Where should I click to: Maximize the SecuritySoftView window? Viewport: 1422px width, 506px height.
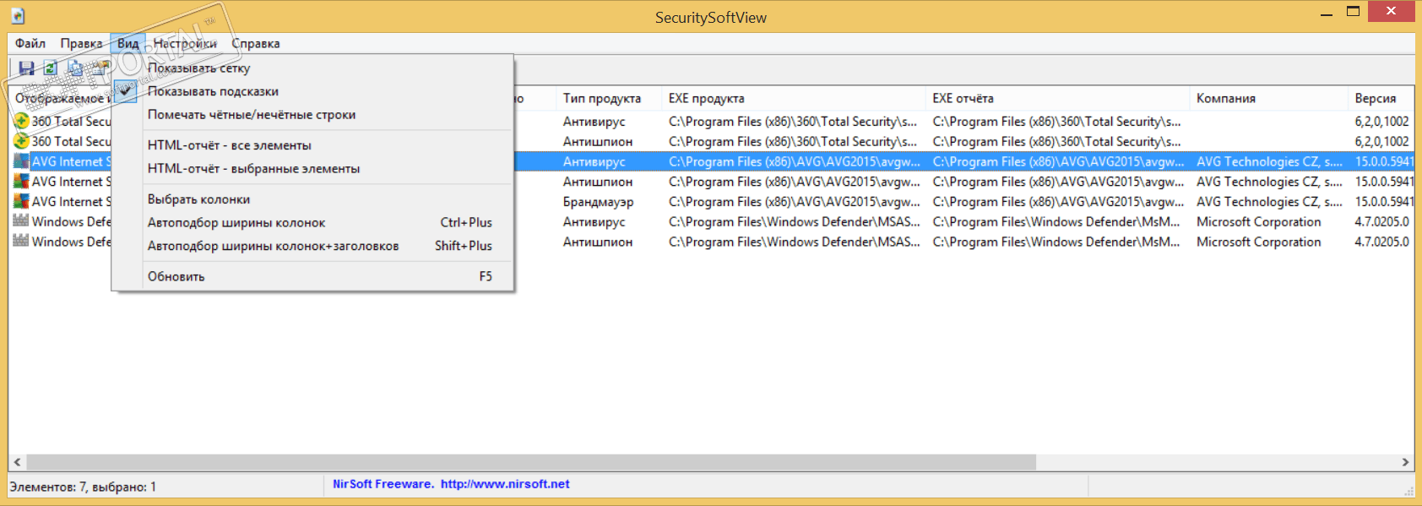tap(1353, 12)
